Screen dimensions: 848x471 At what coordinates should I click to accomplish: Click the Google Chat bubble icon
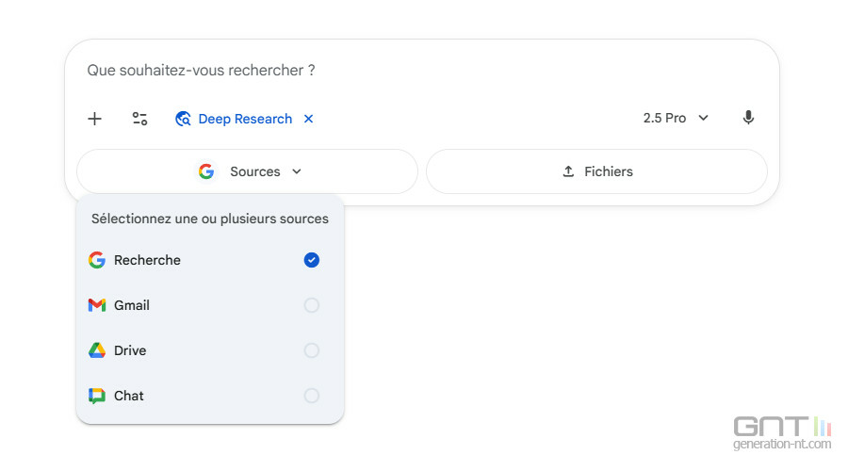point(97,396)
